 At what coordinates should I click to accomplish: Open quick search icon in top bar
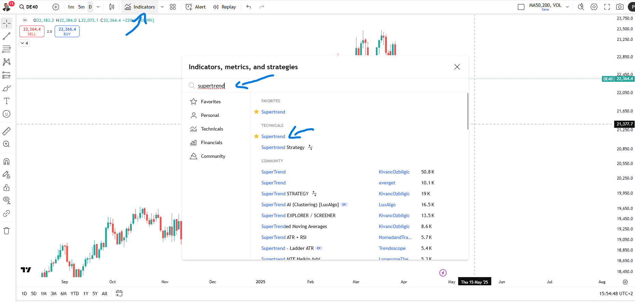click(581, 7)
